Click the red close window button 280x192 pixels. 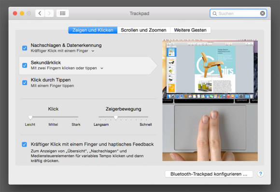pos(15,14)
